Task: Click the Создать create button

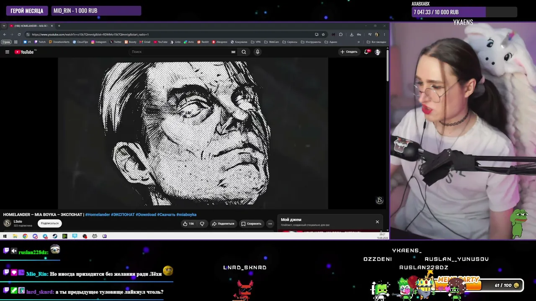Action: point(349,52)
